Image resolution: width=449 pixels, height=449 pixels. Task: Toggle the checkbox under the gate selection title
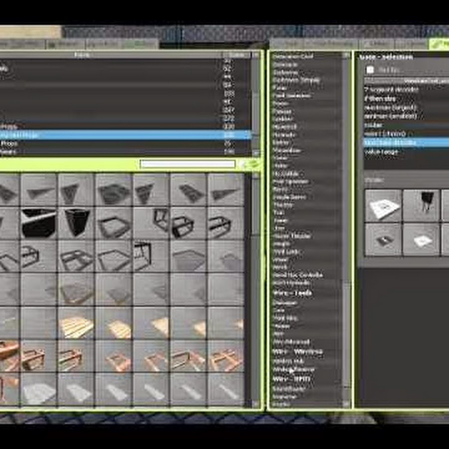(370, 70)
